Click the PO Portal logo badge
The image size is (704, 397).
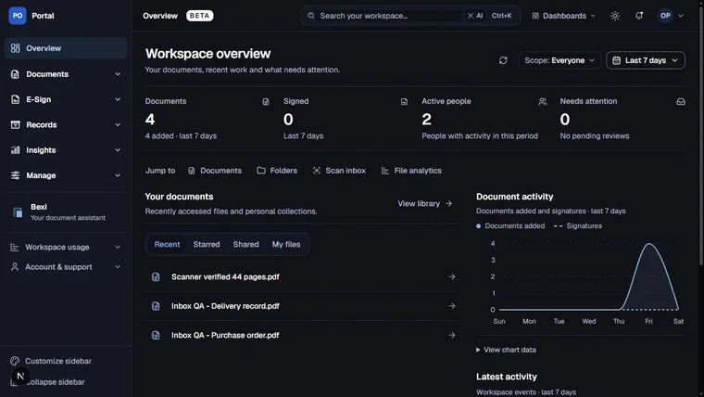click(18, 16)
